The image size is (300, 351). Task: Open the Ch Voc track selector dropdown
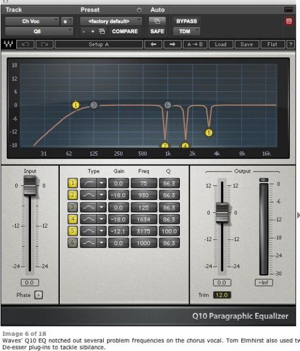point(32,21)
